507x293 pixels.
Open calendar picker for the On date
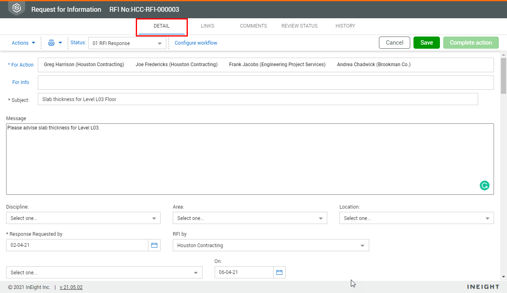pyautogui.click(x=279, y=272)
